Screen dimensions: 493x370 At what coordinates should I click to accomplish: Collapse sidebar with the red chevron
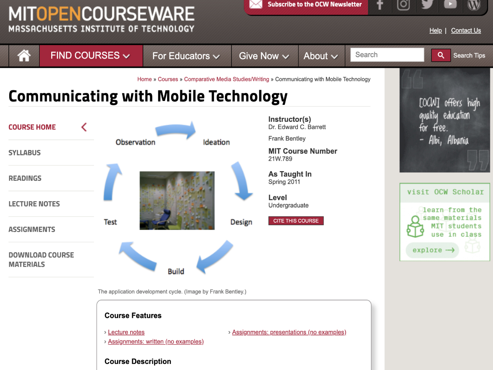point(84,127)
